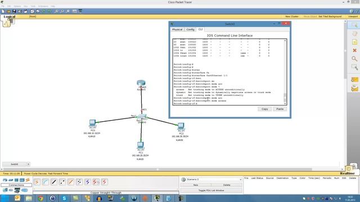
Task: Click the Activity Wizard toolbar icon
Action: click(x=25, y=11)
